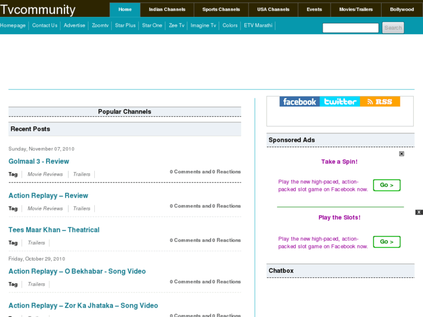Click the Popular Channels heading
This screenshot has width=423, height=317.
[125, 112]
